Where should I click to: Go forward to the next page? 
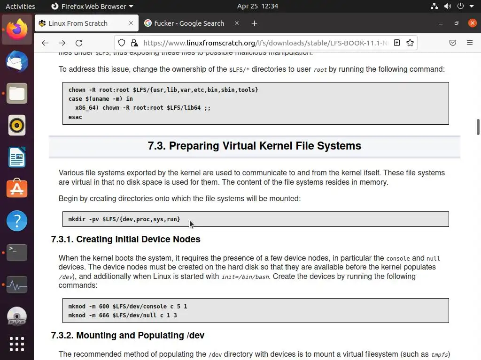pyautogui.click(x=62, y=43)
